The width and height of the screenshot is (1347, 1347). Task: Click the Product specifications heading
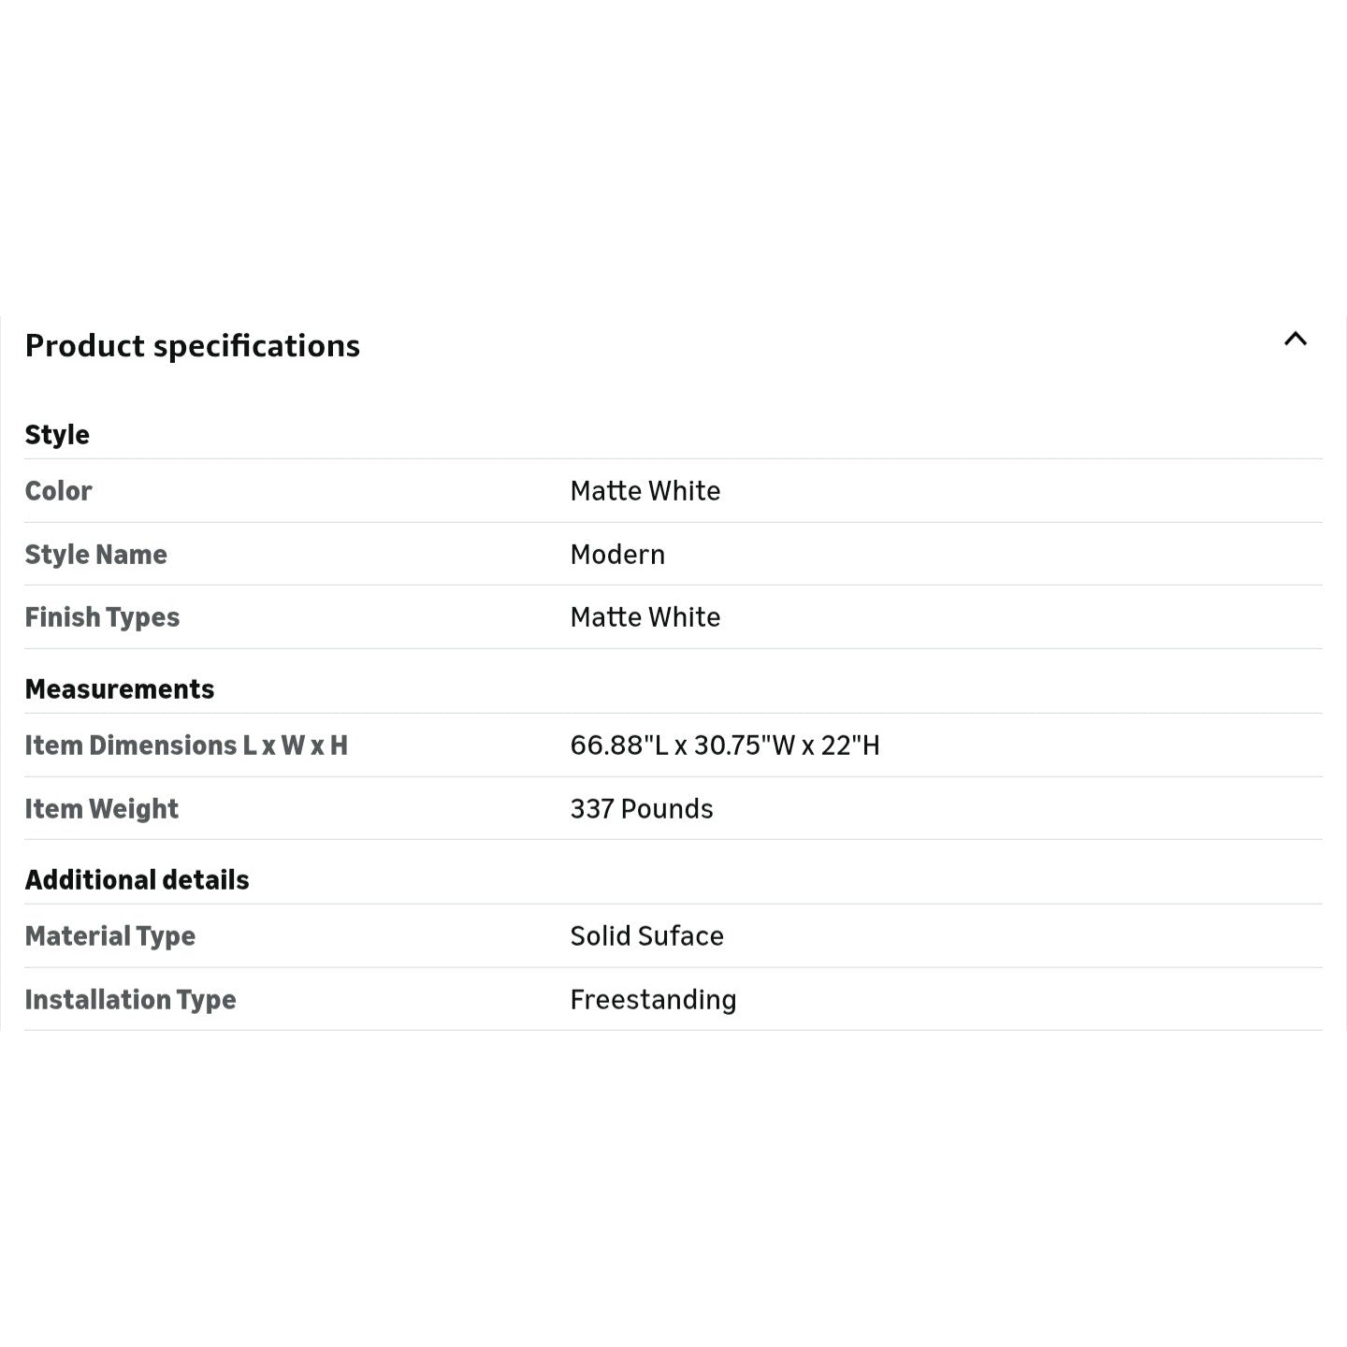[x=193, y=346]
